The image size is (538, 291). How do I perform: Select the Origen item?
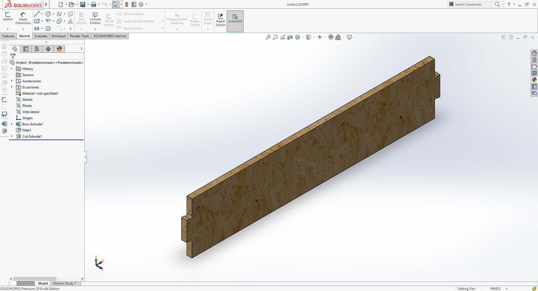pos(27,118)
